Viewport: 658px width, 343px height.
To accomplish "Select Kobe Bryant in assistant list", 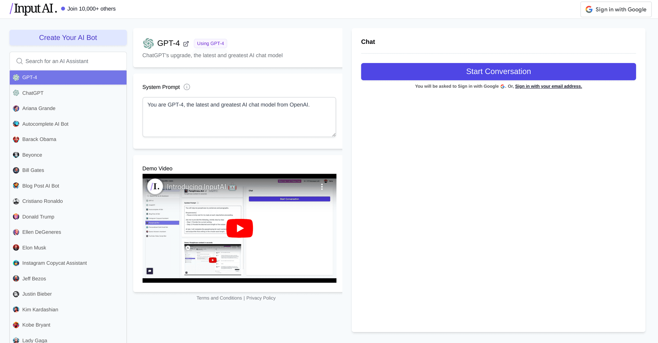I will coord(68,325).
